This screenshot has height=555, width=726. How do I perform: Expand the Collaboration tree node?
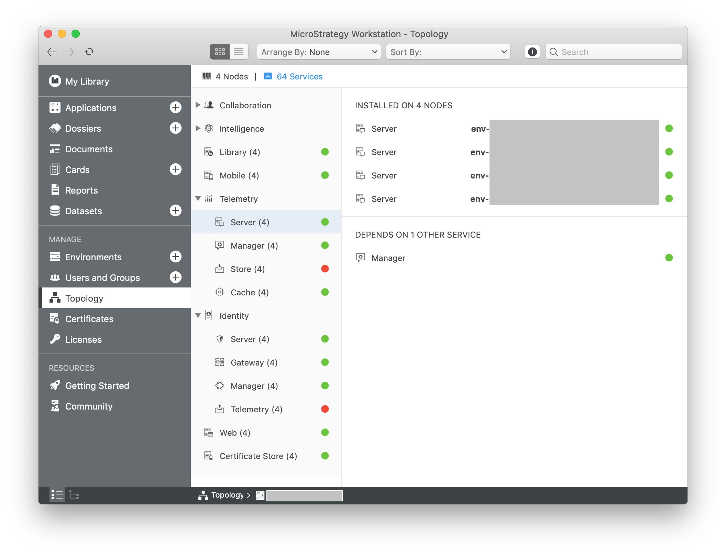(198, 105)
